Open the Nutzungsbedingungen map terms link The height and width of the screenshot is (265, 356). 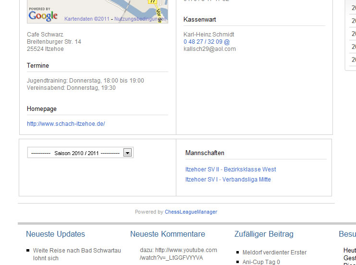140,19
